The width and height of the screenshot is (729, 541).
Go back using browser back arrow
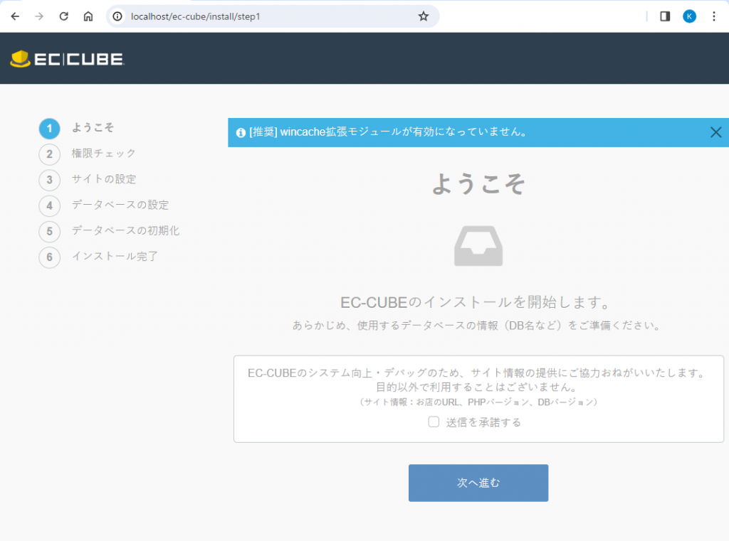click(15, 16)
